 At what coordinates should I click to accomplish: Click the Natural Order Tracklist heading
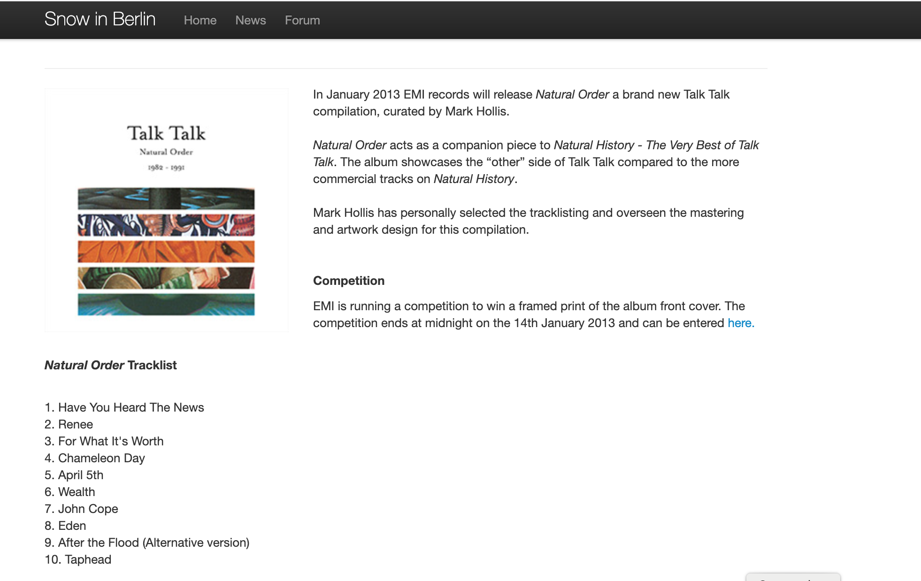pyautogui.click(x=110, y=365)
